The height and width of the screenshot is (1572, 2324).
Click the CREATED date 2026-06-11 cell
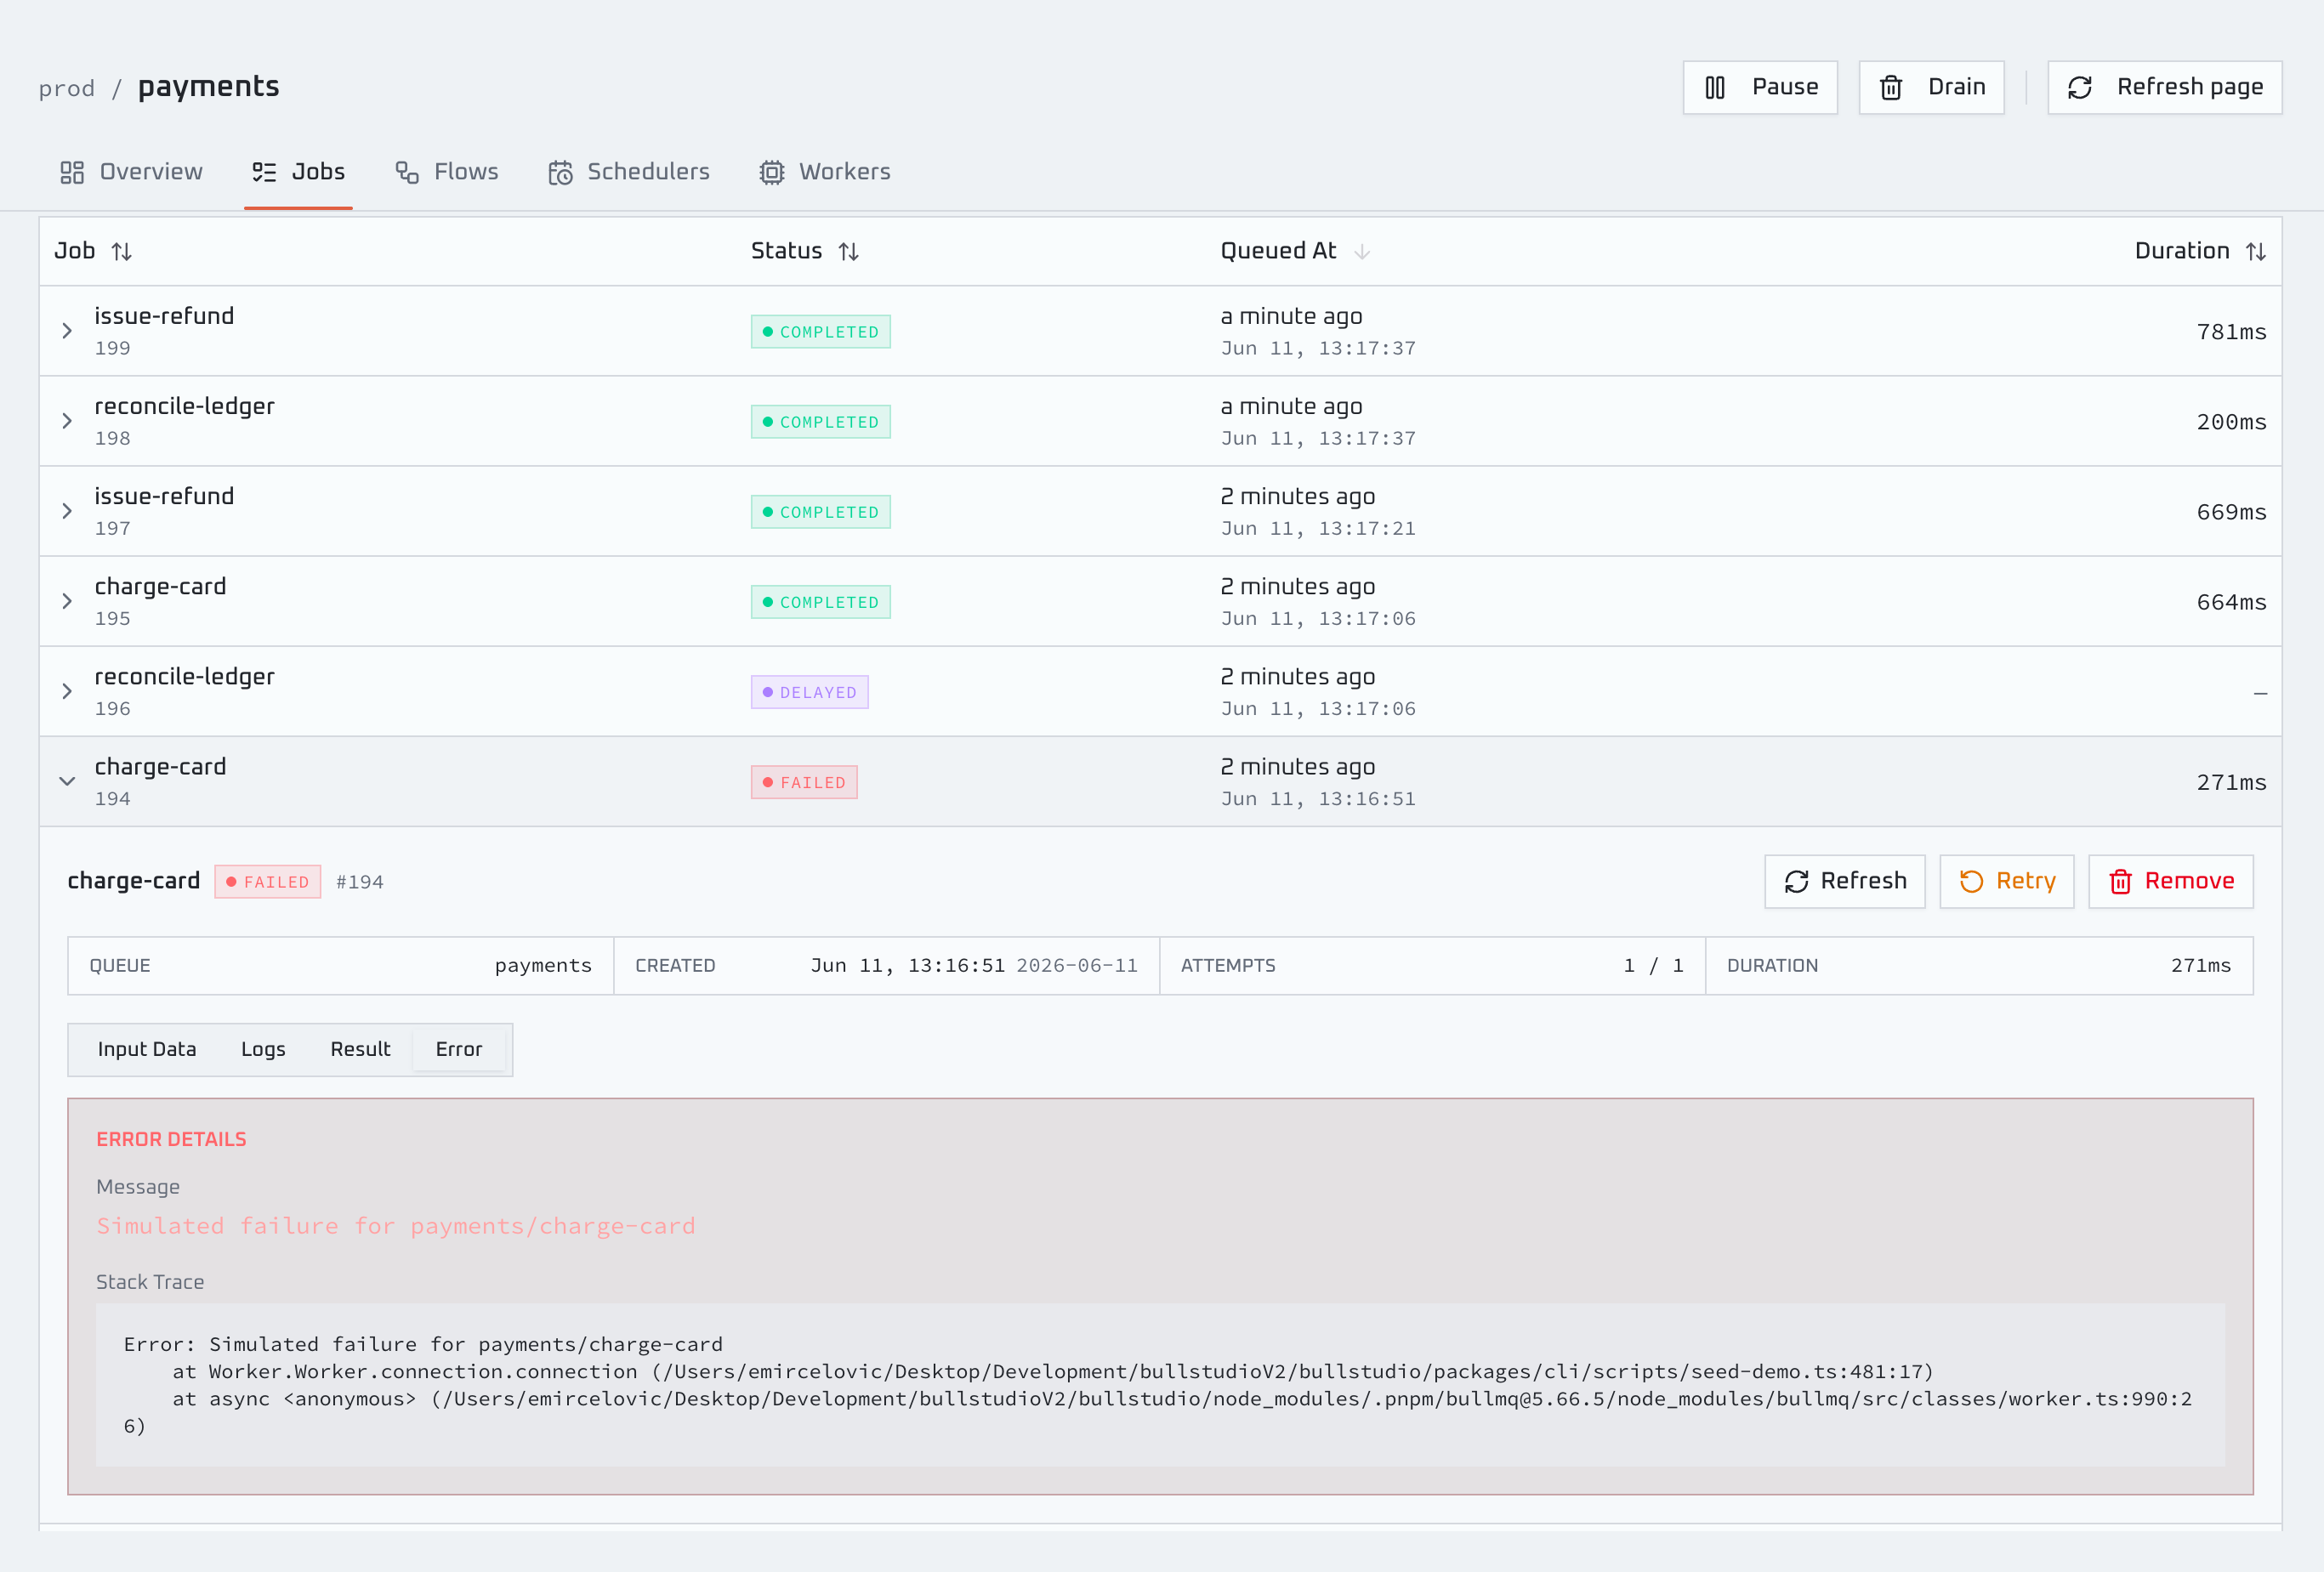[886, 966]
